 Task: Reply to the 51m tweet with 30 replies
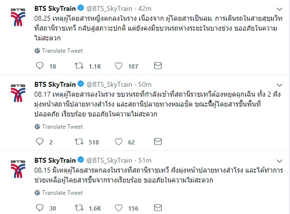39,208
